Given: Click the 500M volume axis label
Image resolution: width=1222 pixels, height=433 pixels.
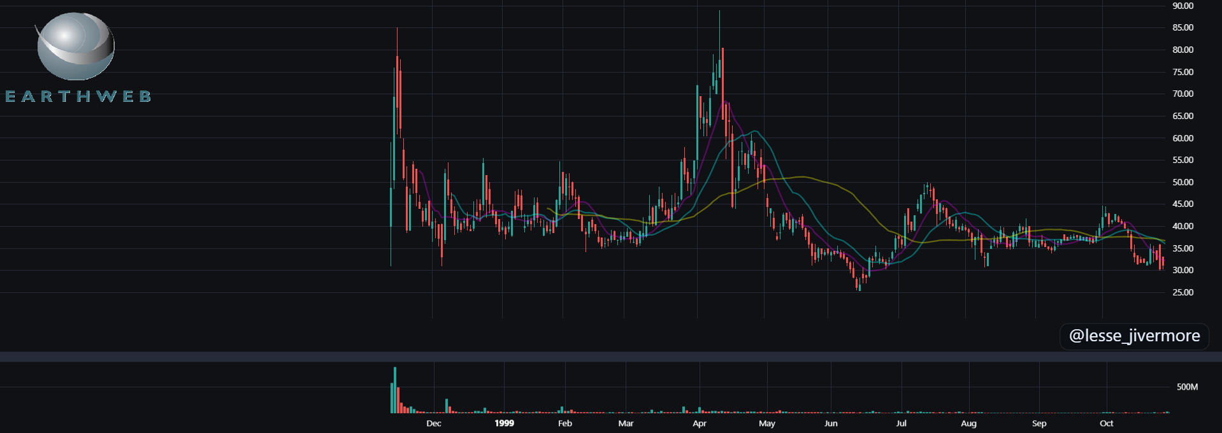Looking at the screenshot, I should [x=1187, y=387].
